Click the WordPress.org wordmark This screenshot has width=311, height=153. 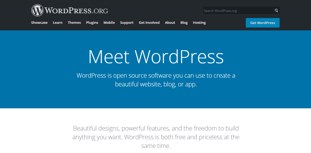pos(77,10)
